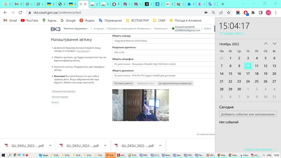Open the Firefox taskbar icon
The image size is (281, 158).
[x=27, y=155]
